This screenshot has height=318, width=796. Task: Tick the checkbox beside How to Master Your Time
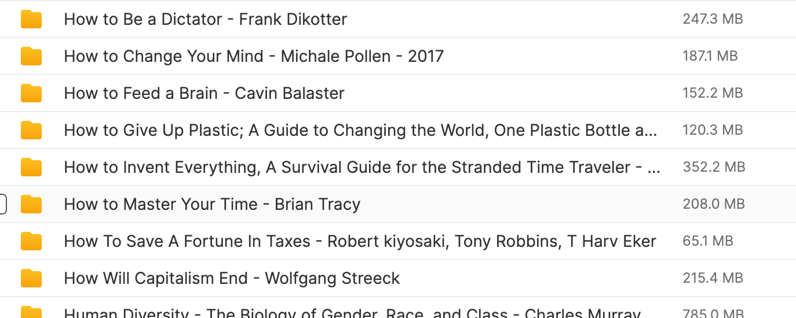2,204
